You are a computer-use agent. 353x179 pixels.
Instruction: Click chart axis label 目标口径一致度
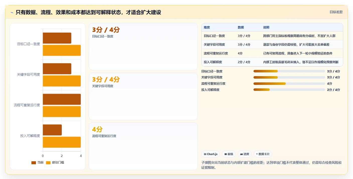(x=28, y=44)
